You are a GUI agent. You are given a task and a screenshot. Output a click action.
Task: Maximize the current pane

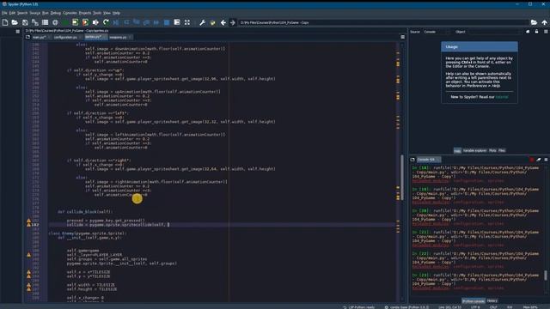[177, 22]
